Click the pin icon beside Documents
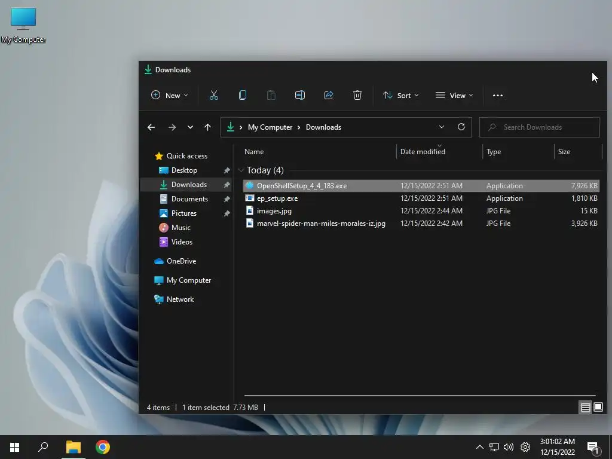612x459 pixels. [x=227, y=199]
